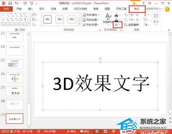The width and height of the screenshot is (172, 134).
Task: Apply the black outline Abc shape style
Action: pyautogui.click(x=47, y=19)
